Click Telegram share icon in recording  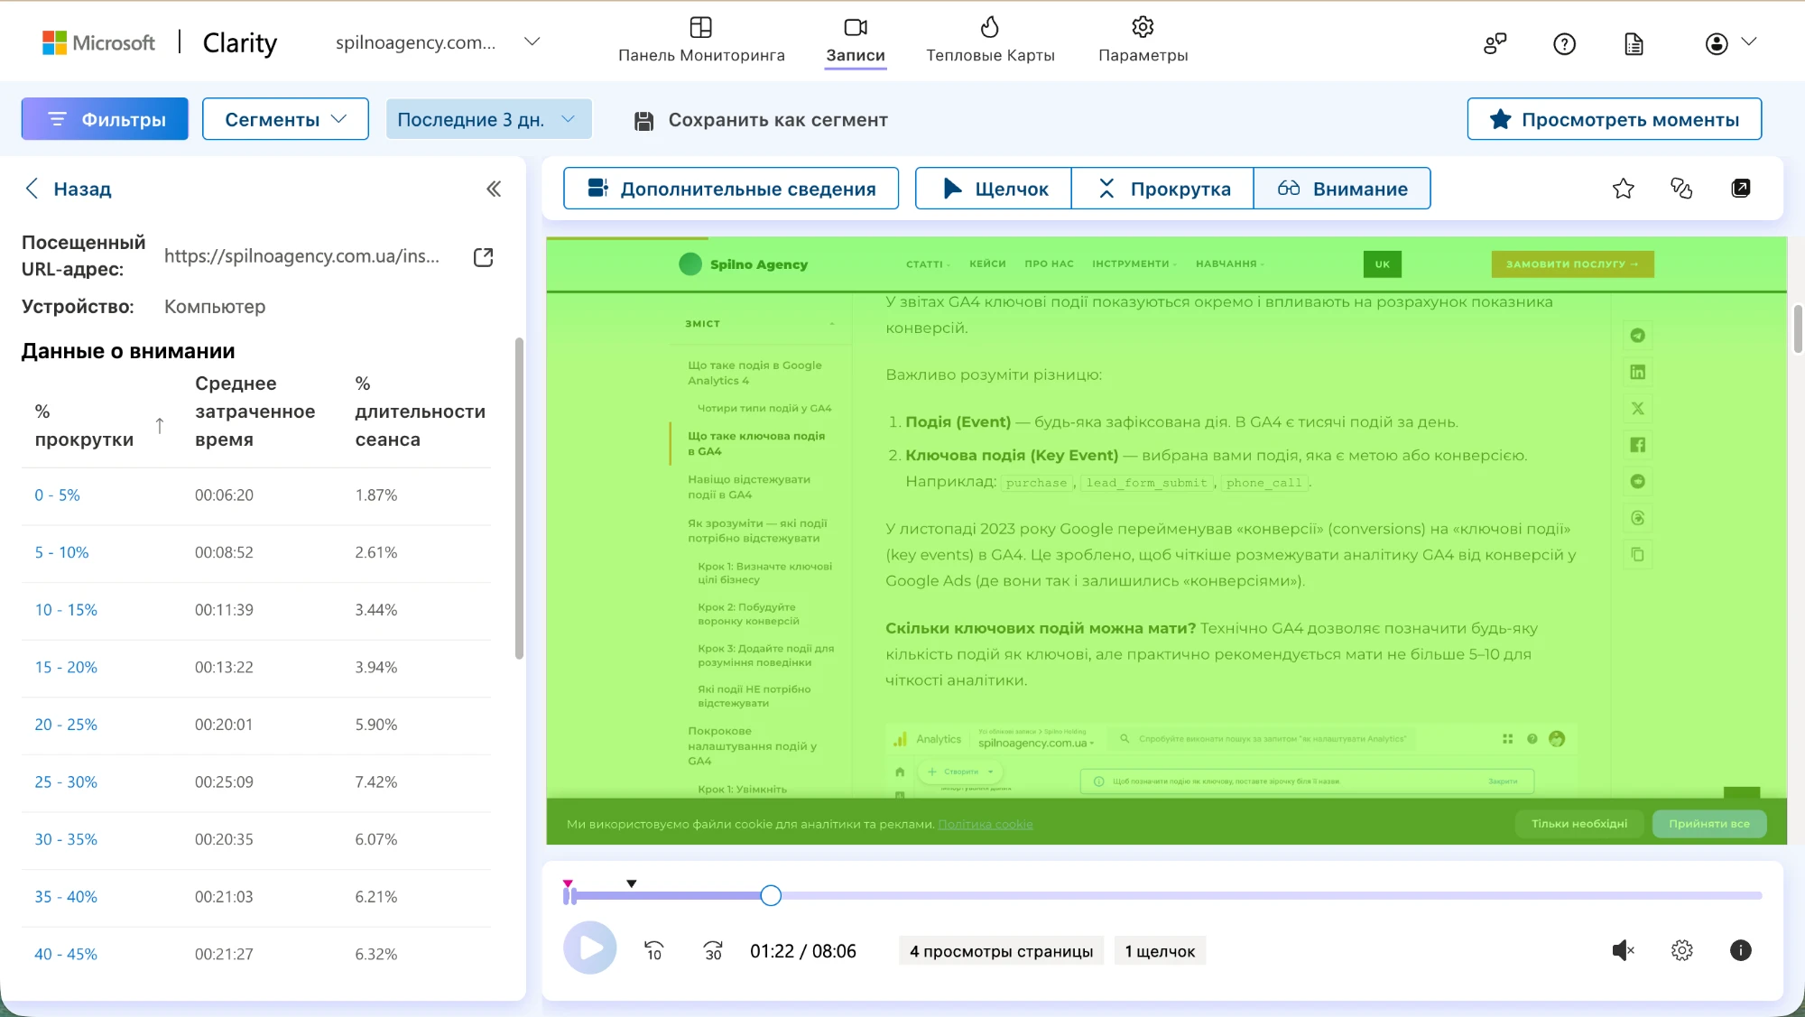[x=1637, y=336]
